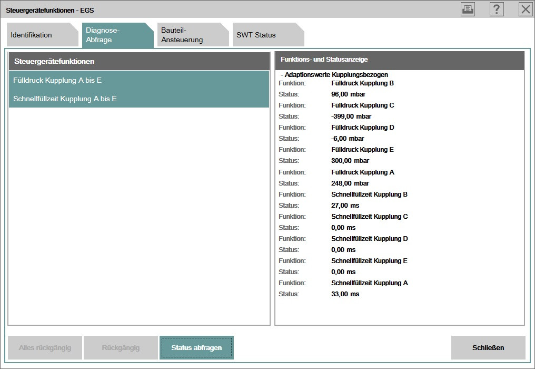Viewport: 535px width, 369px height.
Task: Open the Bauteil-Ansteuerung tab
Action: tap(190, 35)
